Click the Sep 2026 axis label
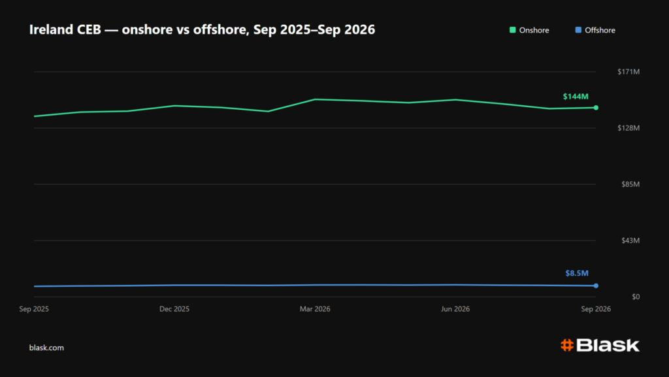The height and width of the screenshot is (377, 669). (596, 309)
